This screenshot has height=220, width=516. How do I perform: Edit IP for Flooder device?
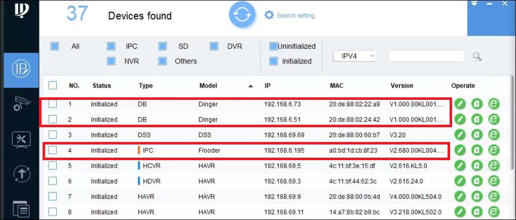tap(460, 150)
